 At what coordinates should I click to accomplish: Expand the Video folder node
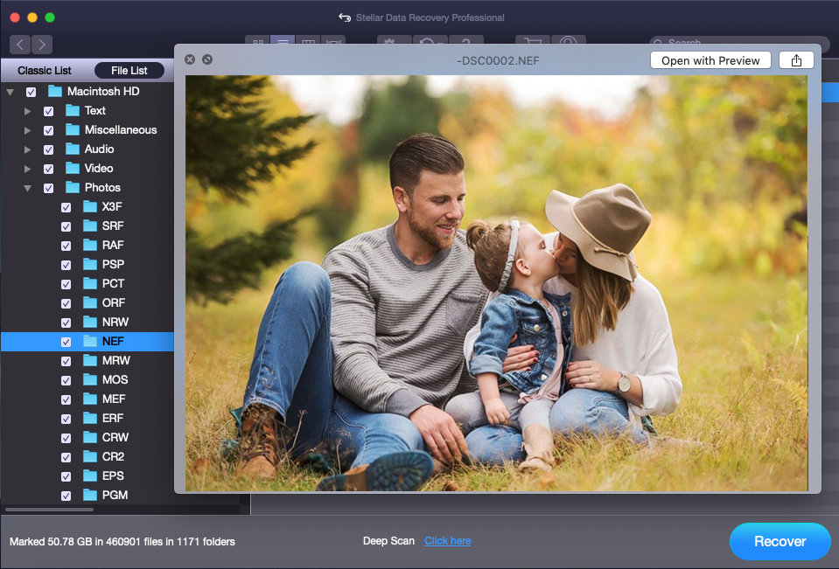[x=27, y=169]
